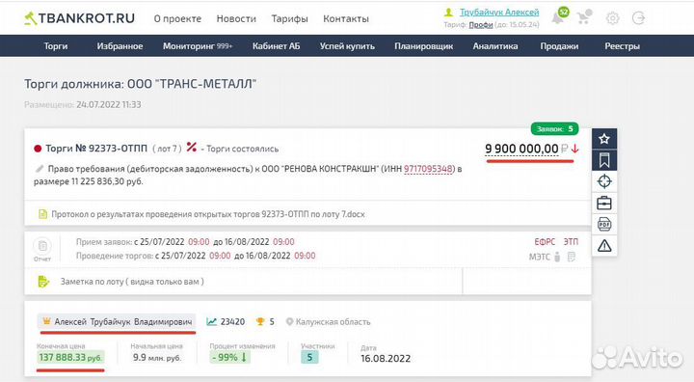Click the Заявок: 5 green badge
Viewport: 694px width, 382px height.
click(x=554, y=129)
